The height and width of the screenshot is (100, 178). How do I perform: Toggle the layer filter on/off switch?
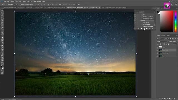click(177, 39)
